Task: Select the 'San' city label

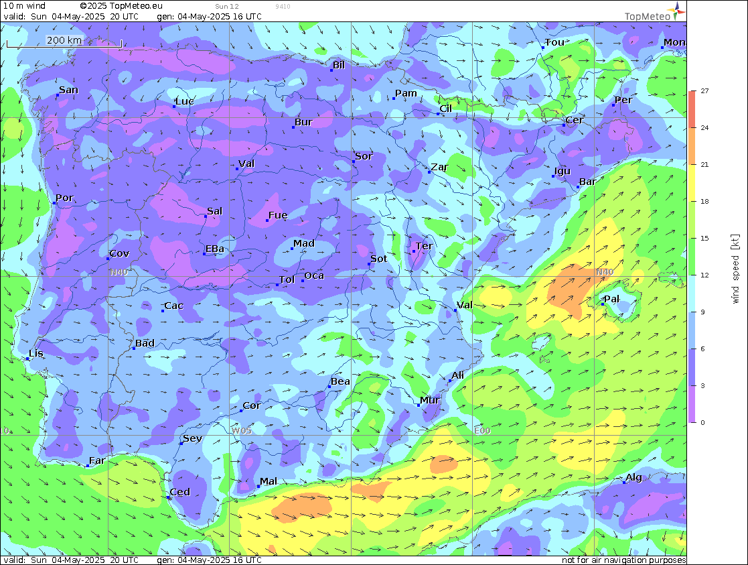Action: (69, 90)
